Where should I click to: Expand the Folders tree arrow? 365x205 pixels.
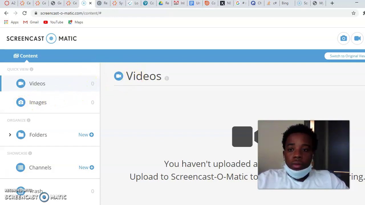click(x=10, y=135)
